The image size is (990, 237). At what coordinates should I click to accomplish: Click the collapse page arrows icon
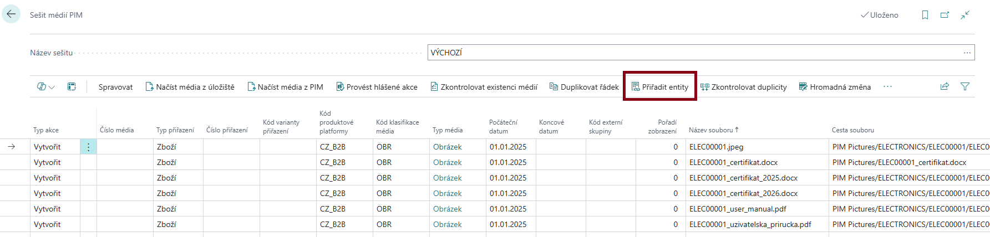coord(965,15)
